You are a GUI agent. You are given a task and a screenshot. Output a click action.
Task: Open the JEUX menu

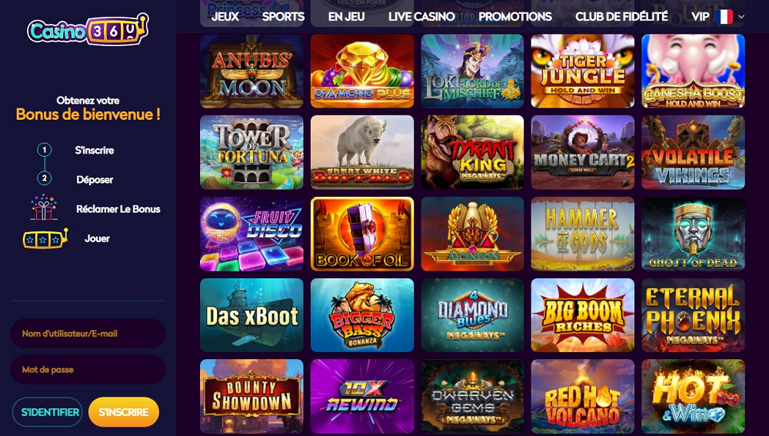tap(225, 17)
